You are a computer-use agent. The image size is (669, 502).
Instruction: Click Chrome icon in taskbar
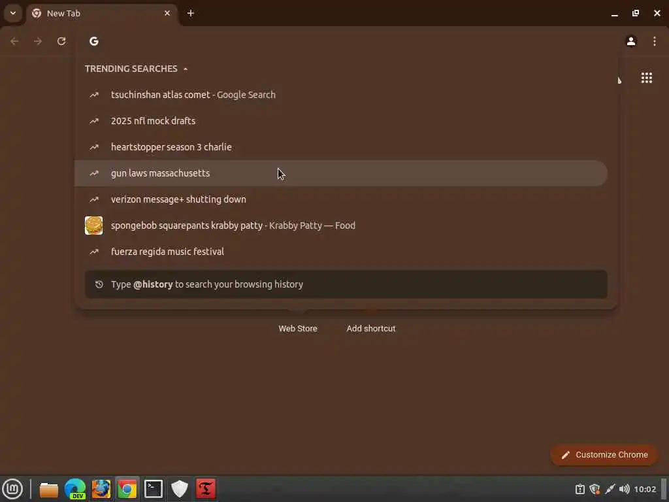pyautogui.click(x=127, y=489)
